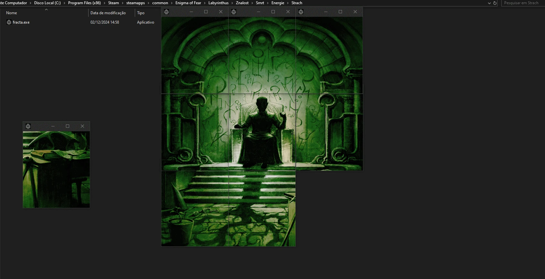Jump to the steamapps breadcrumb folder
The width and height of the screenshot is (545, 279).
[135, 3]
